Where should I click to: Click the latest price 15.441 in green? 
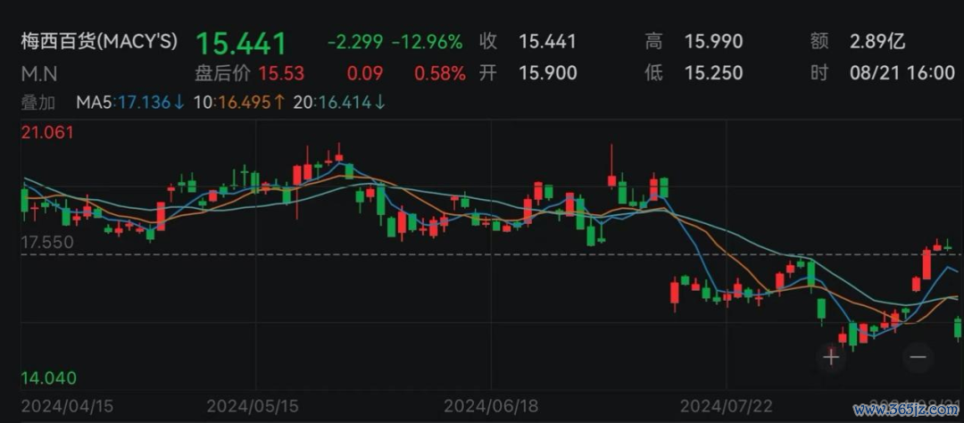tap(241, 44)
